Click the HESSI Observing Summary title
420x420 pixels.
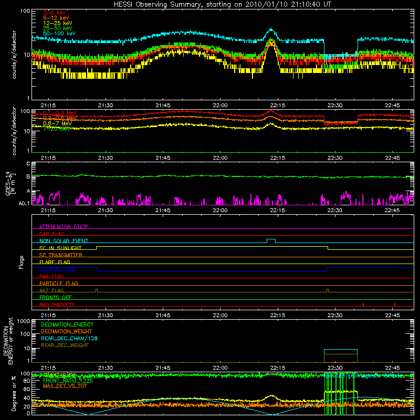(x=223, y=5)
